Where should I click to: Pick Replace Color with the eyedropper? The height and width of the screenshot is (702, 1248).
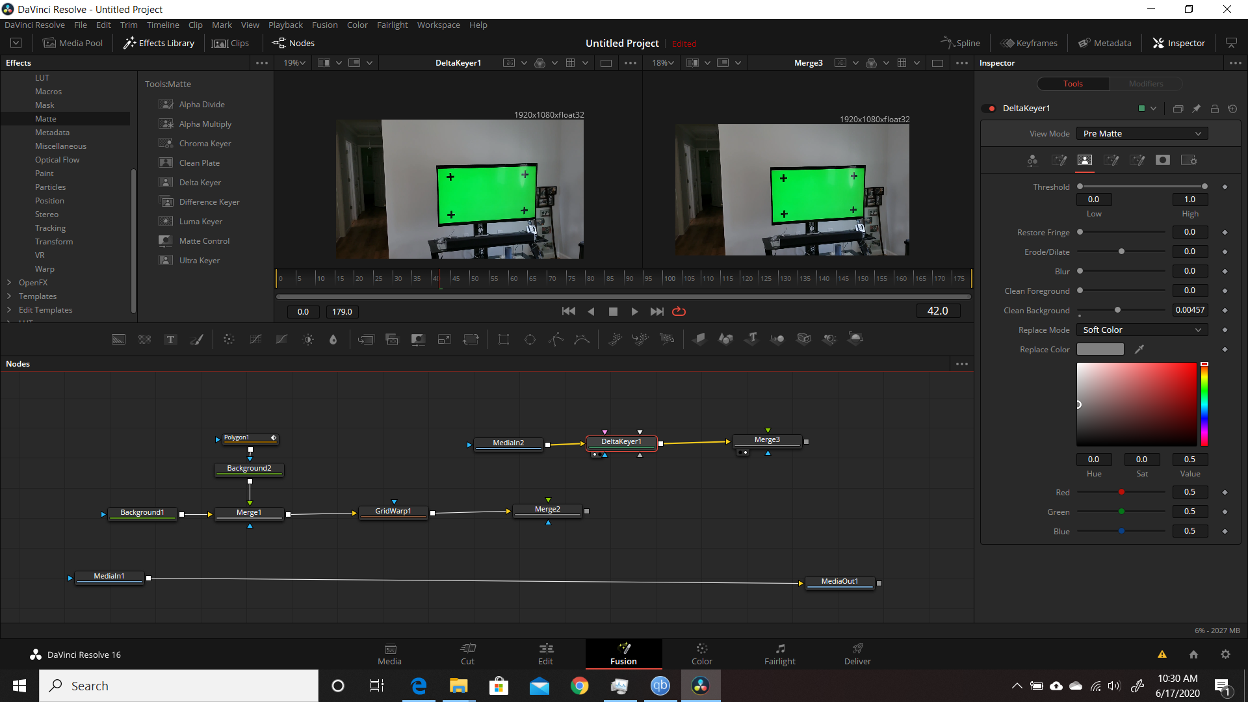(x=1139, y=350)
